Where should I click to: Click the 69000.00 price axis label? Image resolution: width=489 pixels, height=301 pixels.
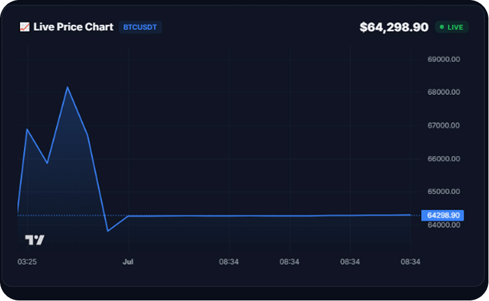point(444,59)
